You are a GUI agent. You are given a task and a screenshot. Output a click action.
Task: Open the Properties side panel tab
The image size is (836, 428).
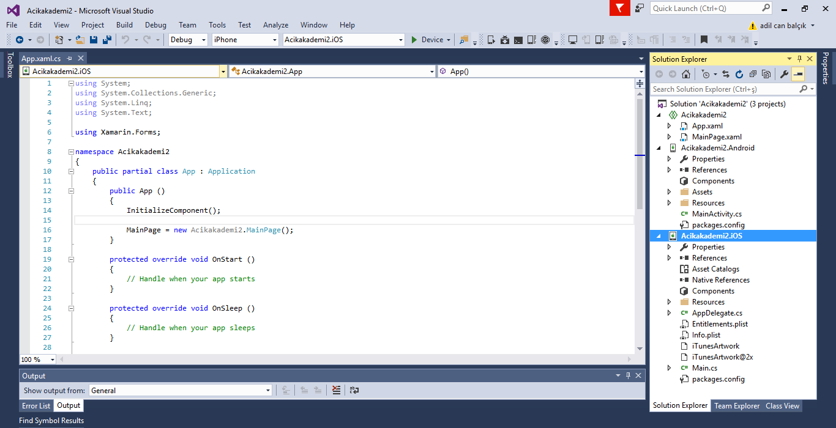[826, 68]
